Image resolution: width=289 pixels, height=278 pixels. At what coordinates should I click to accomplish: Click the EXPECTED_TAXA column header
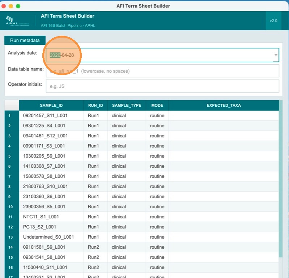pos(224,105)
